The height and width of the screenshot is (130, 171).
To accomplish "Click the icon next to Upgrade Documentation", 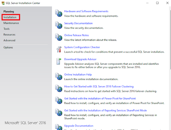I will pyautogui.click(x=59, y=127).
